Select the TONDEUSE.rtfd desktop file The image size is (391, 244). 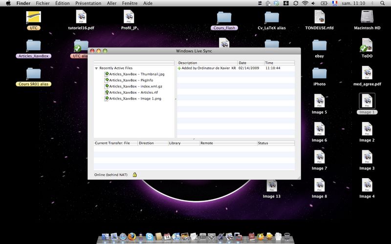(320, 20)
